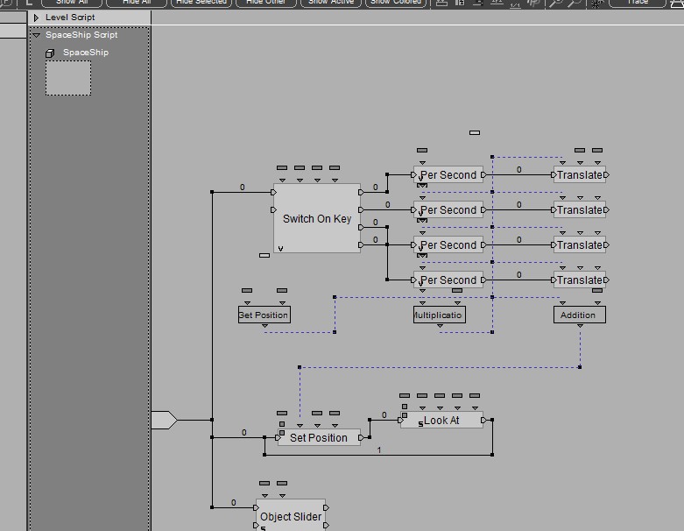Click the bottom Translate block
Viewport: 684px width, 531px height.
579,280
